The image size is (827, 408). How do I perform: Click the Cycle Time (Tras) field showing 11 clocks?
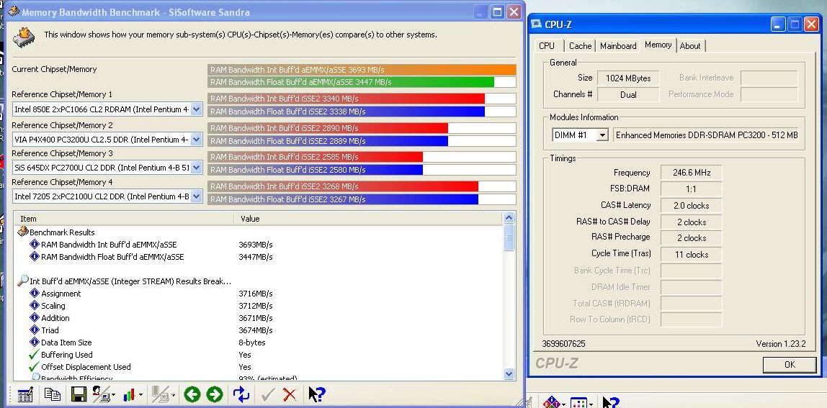pos(691,254)
